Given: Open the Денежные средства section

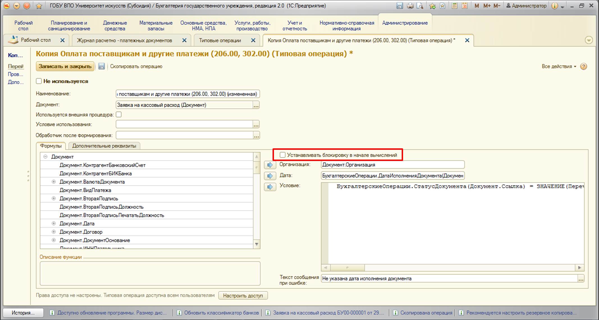Looking at the screenshot, I should click(115, 26).
